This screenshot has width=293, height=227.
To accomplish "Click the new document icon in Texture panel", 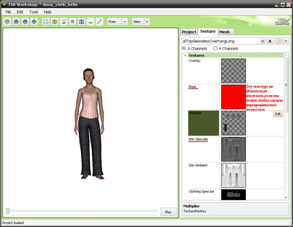I will [x=279, y=41].
